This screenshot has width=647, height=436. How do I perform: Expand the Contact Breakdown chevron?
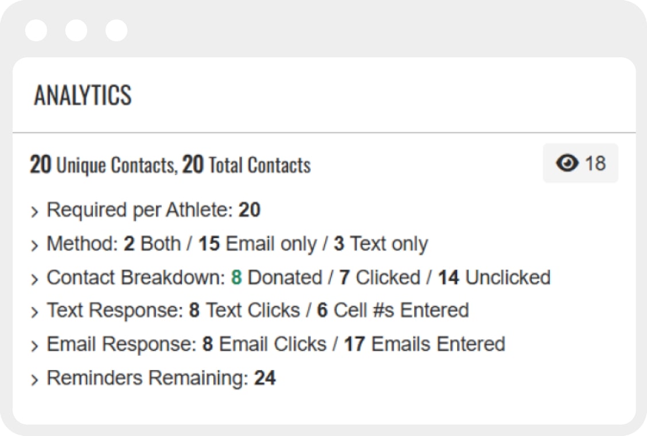pyautogui.click(x=34, y=279)
